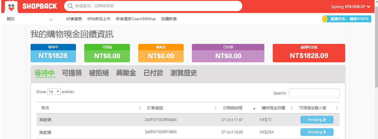Click Pending button for order 2609571023915805
This screenshot has width=378, height=139.
(x=317, y=132)
